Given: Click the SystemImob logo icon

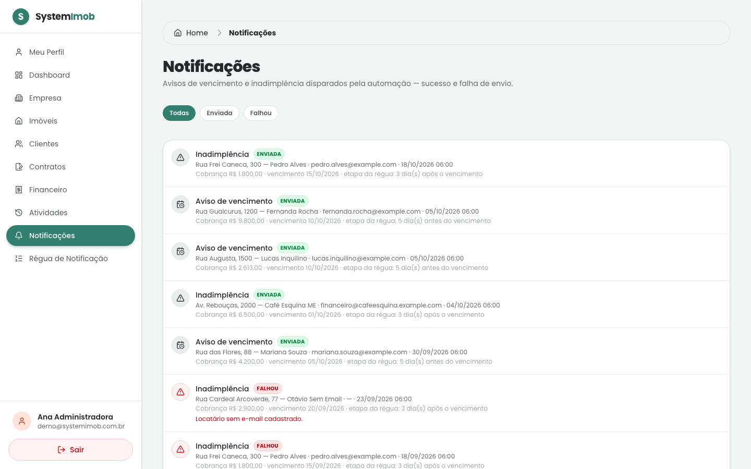Looking at the screenshot, I should 21,17.
